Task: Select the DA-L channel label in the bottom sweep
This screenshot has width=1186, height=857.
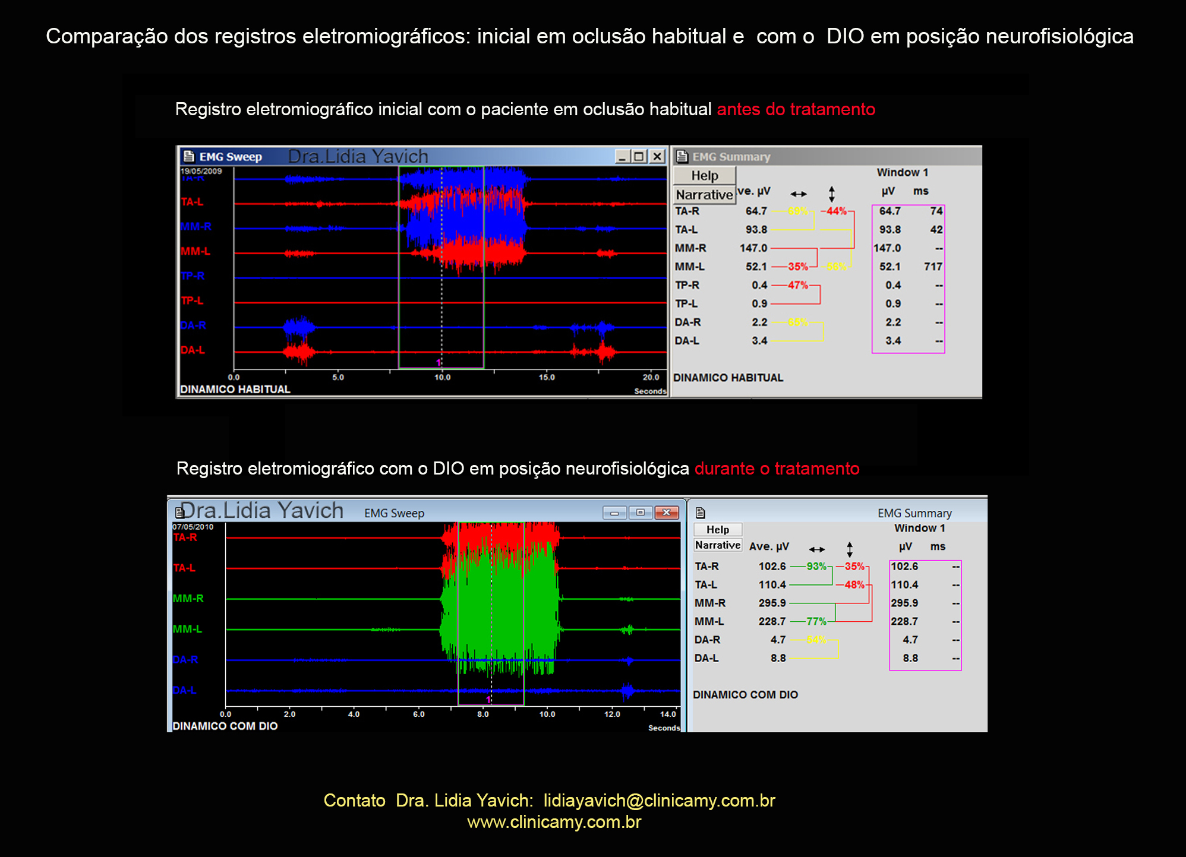Action: pyautogui.click(x=184, y=690)
